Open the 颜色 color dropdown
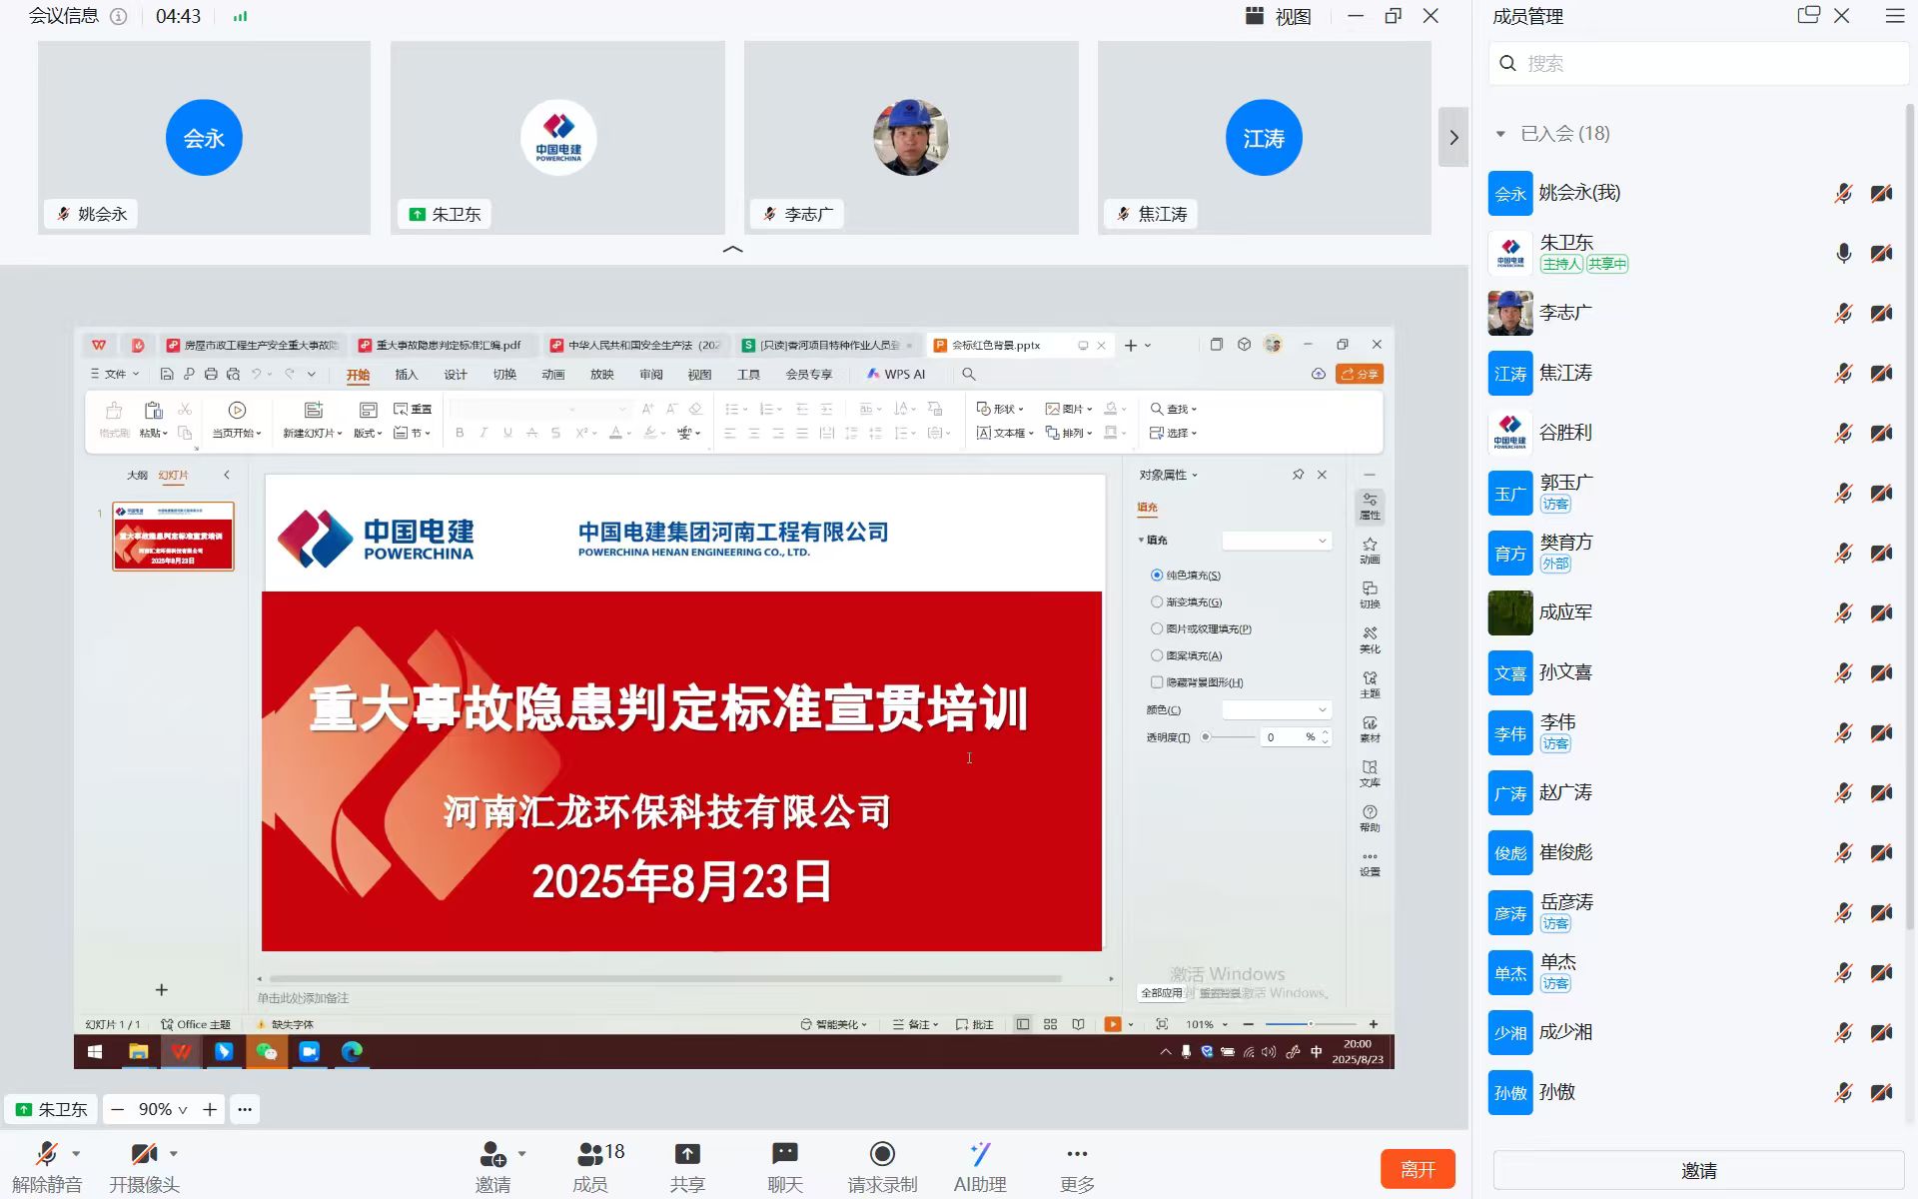Viewport: 1918px width, 1199px height. 1277,710
